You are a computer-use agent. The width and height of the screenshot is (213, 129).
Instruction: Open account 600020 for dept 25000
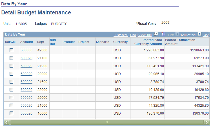[x=26, y=98]
